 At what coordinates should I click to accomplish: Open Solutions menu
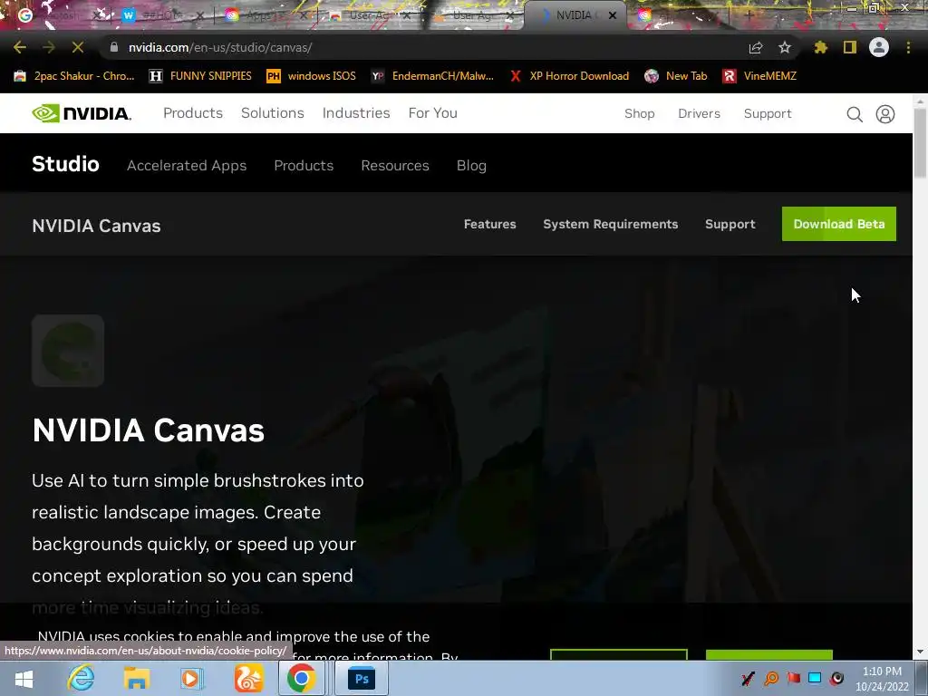pos(272,113)
